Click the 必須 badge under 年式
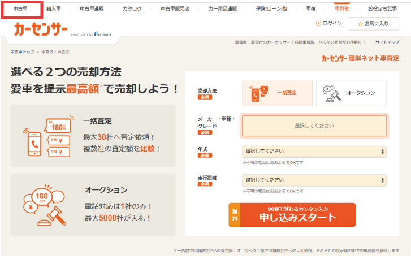 coord(205,156)
